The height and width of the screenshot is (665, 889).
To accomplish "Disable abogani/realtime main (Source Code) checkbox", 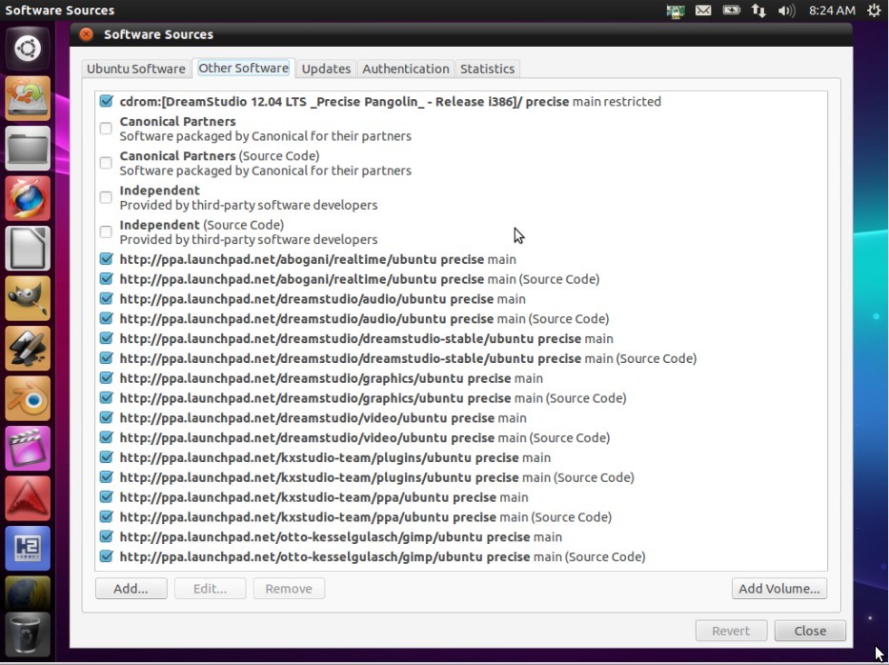I will pyautogui.click(x=106, y=279).
